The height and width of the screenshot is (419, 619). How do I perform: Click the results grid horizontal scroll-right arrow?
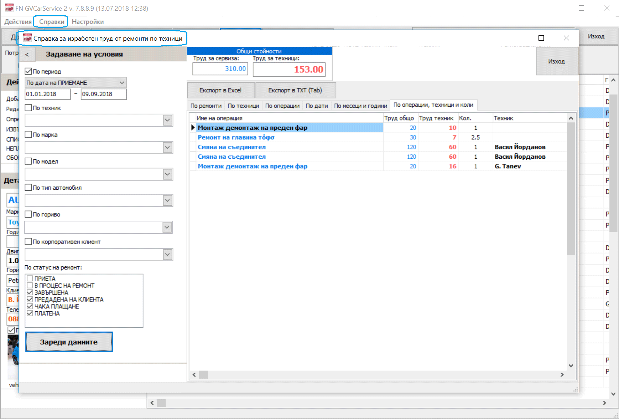point(562,375)
